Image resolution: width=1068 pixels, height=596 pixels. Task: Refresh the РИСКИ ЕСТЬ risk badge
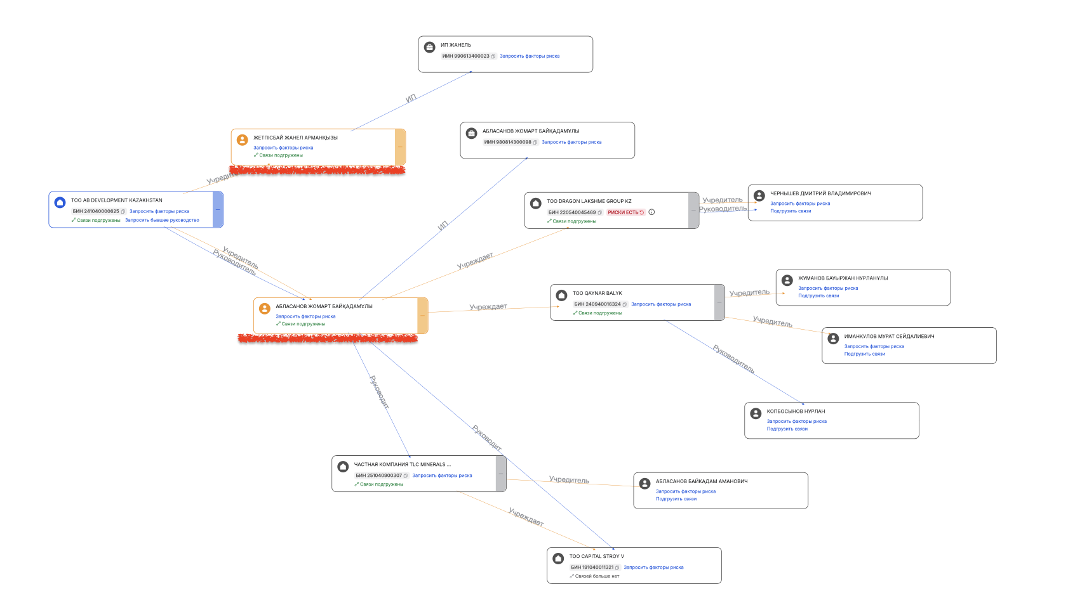[642, 213]
